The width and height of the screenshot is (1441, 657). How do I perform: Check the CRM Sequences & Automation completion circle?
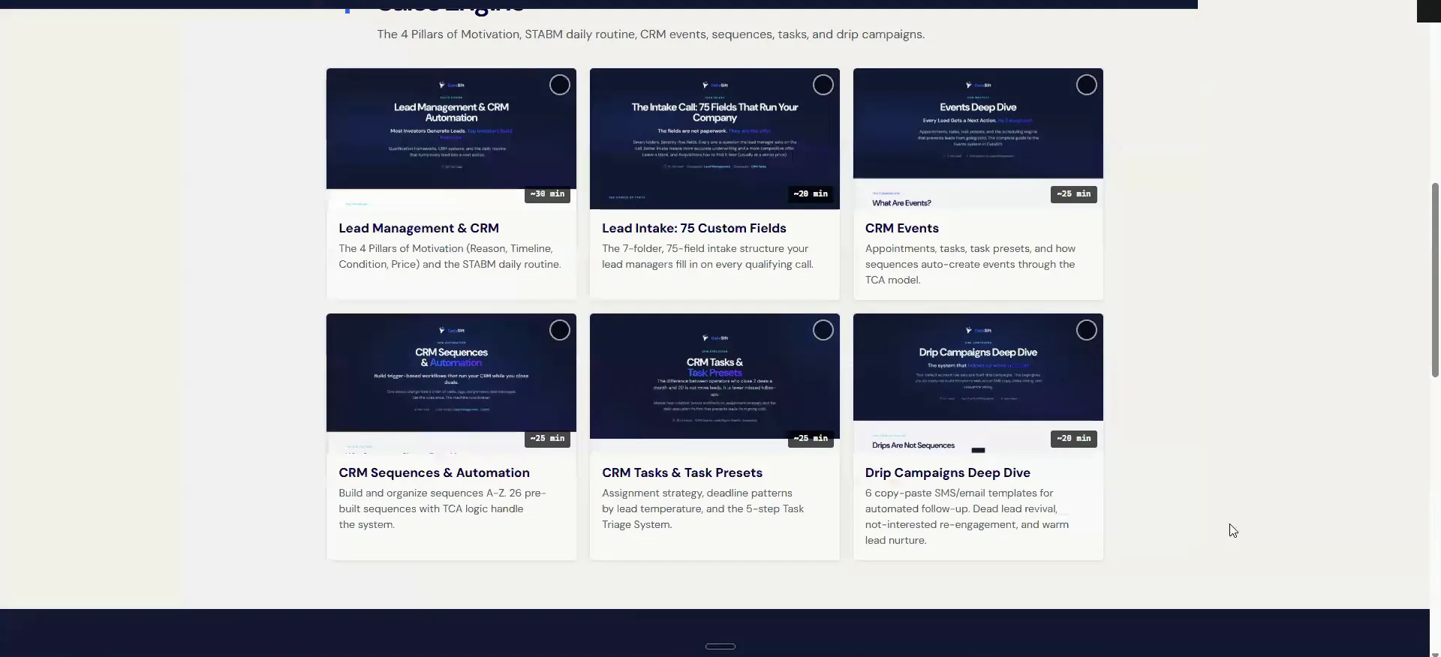pos(559,331)
